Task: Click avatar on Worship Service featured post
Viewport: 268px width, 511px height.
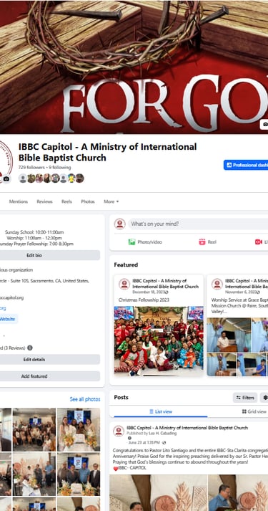Action: 217,284
